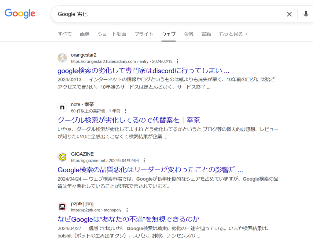Open Google検索の品質悪化はリーダー result
Screen dimensions: 313x241
150,170
